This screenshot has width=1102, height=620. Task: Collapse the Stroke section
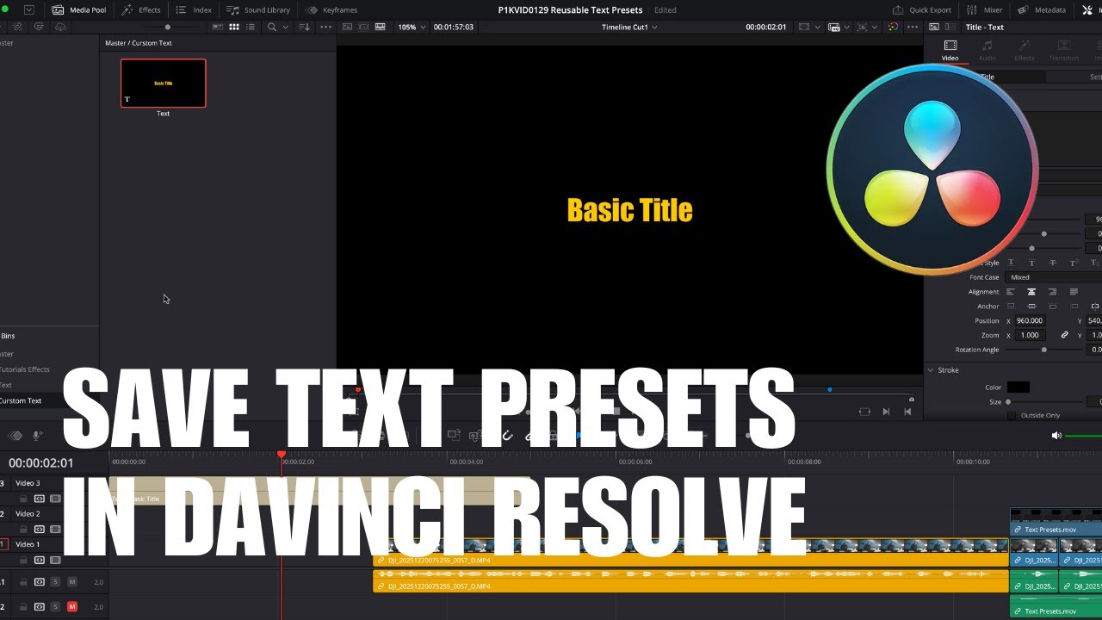point(931,370)
